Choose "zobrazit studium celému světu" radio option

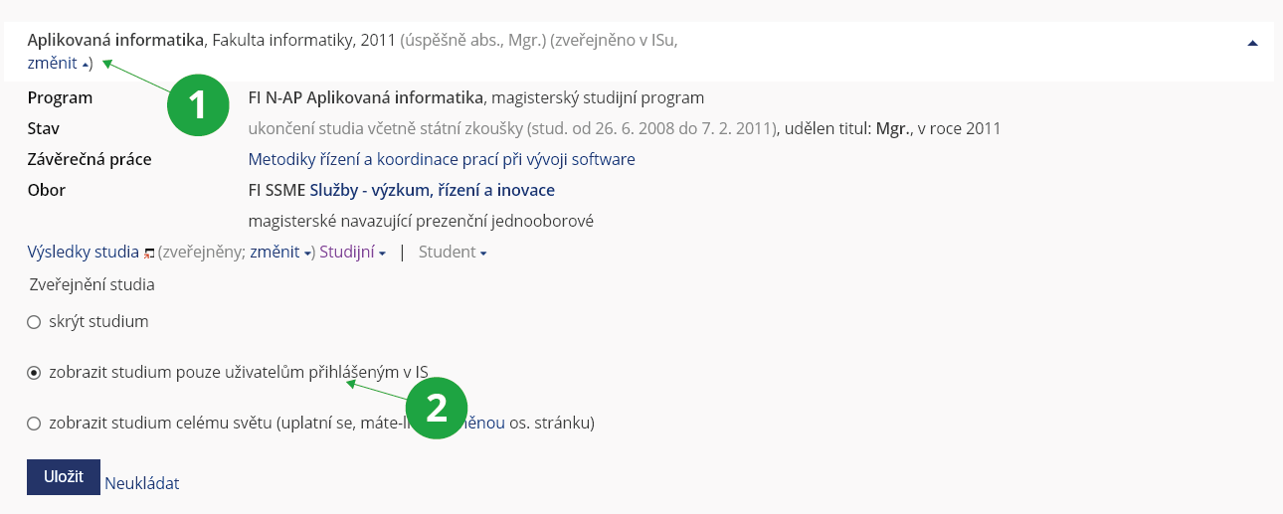(34, 424)
